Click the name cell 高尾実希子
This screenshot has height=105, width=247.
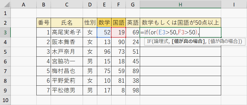pos(67,32)
